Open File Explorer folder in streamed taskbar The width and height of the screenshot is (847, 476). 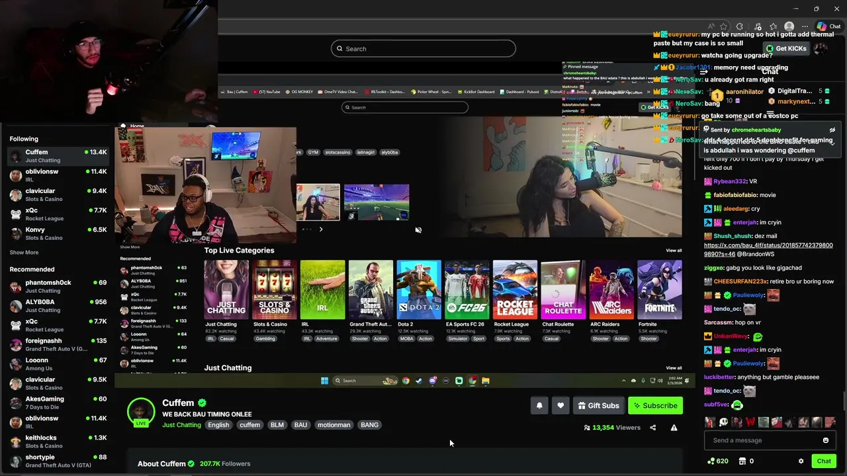click(485, 381)
